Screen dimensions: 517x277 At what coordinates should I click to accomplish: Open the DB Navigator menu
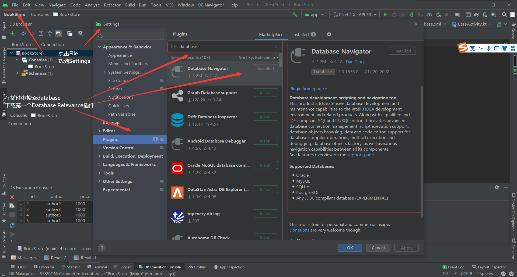click(x=211, y=5)
